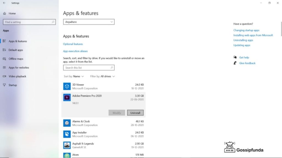Click the Asphalt 9: Legends app icon

67,145
